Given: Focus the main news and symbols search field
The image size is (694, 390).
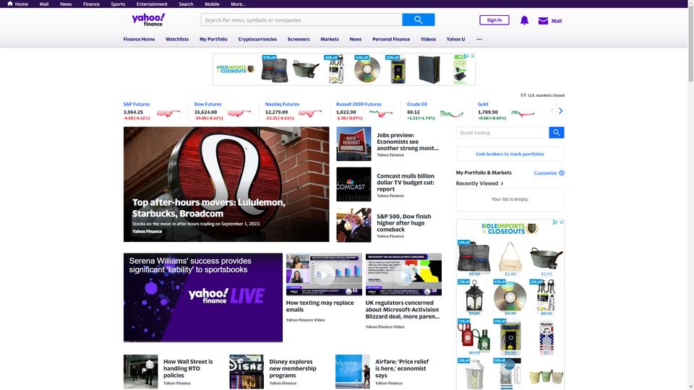Looking at the screenshot, I should tap(301, 20).
